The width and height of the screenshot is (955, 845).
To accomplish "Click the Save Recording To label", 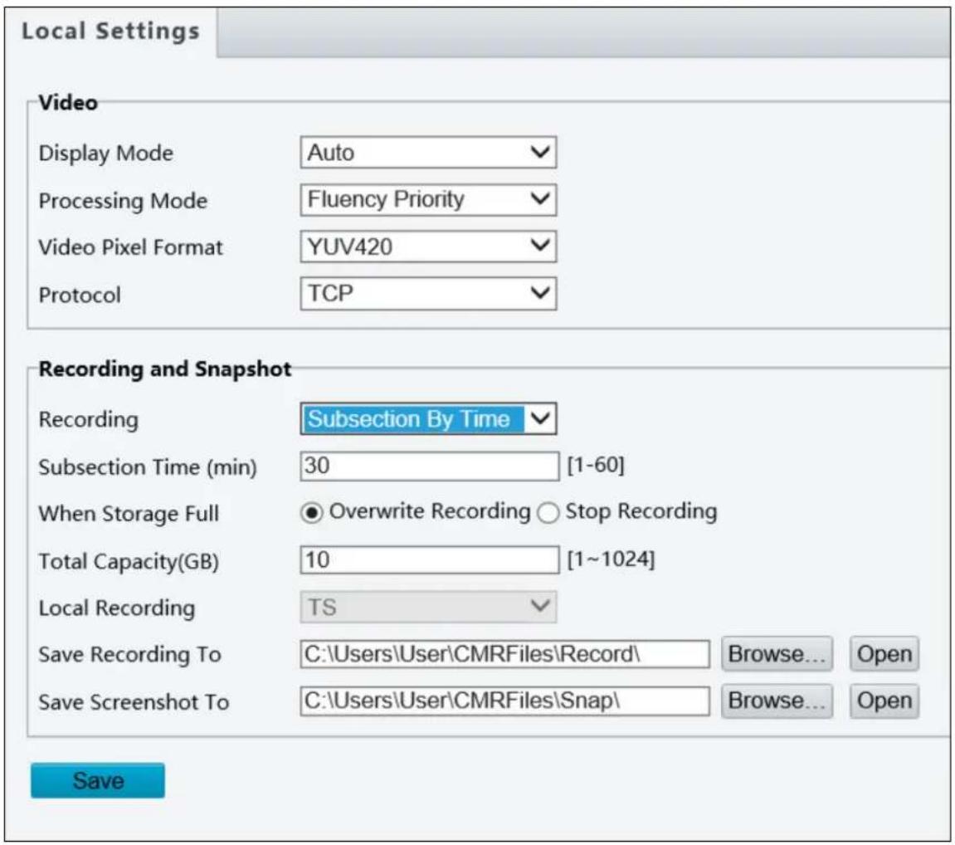I will 129,654.
